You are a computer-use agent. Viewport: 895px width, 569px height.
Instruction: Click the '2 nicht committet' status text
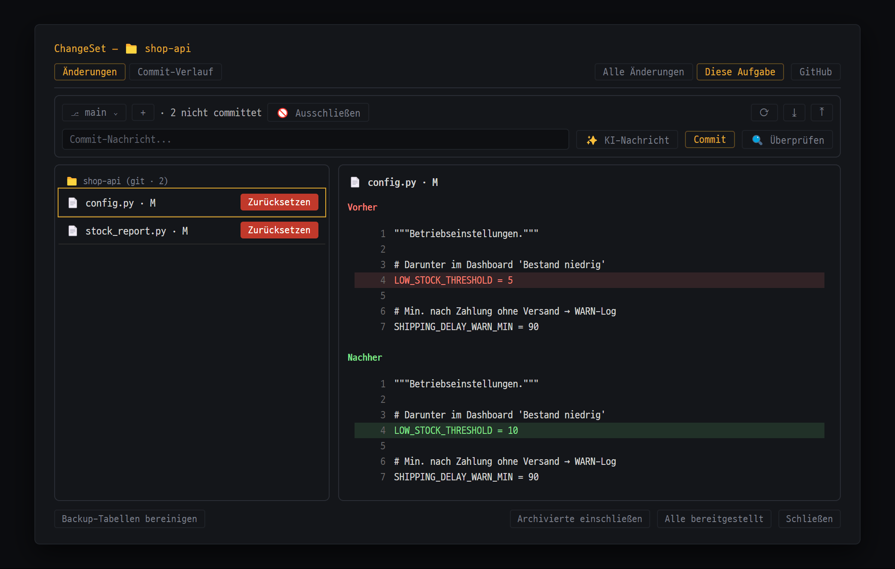pos(216,113)
